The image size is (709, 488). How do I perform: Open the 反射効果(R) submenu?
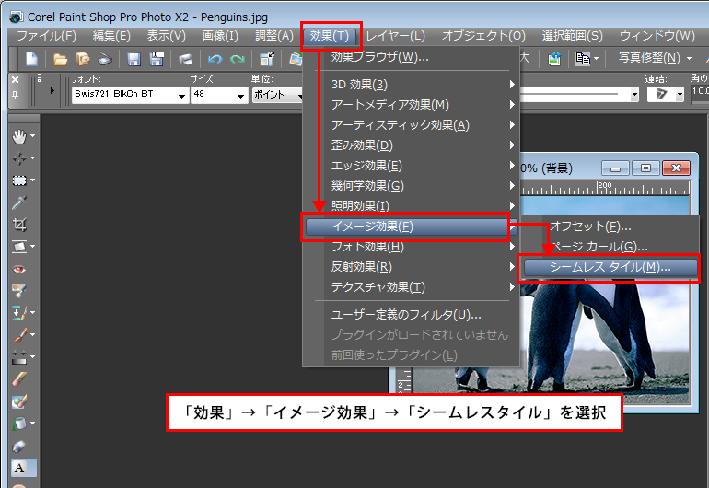coord(412,267)
